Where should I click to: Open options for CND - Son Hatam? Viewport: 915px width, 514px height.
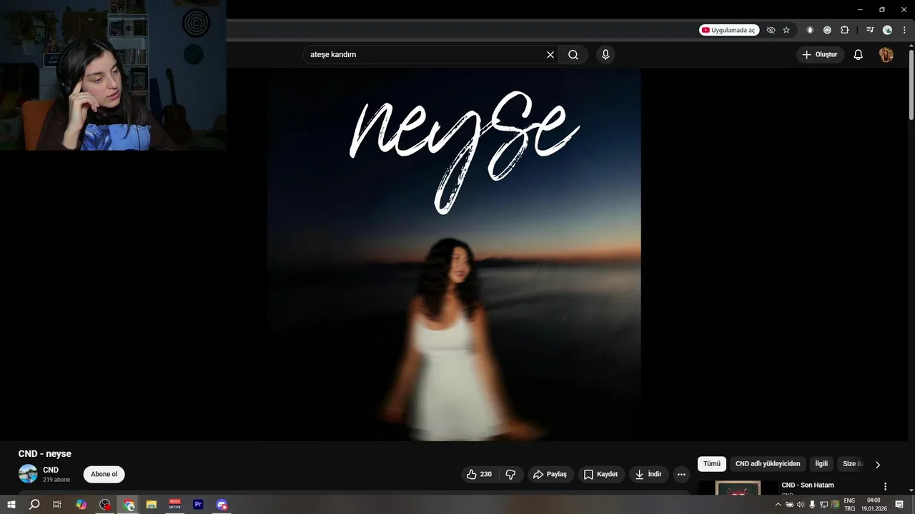pyautogui.click(x=885, y=486)
